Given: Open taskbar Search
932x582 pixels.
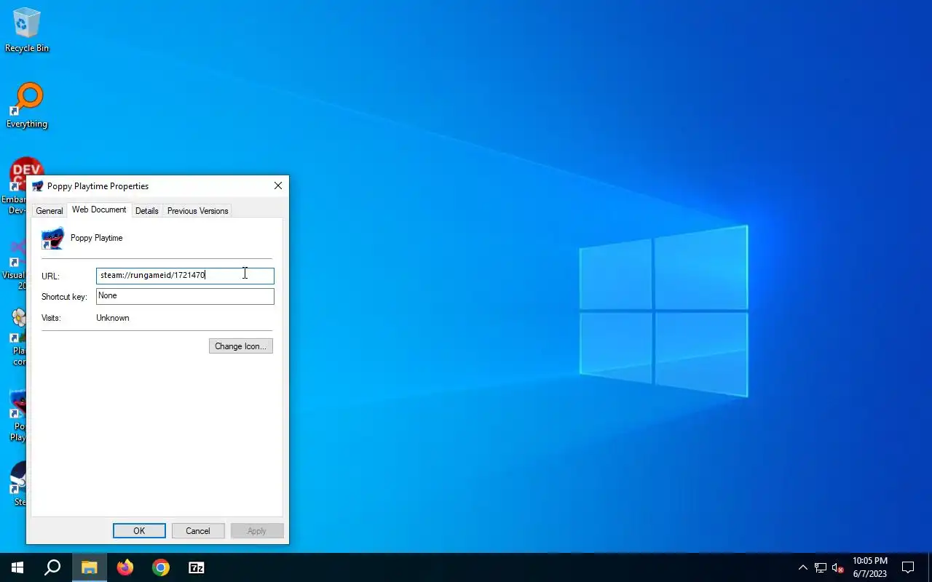Looking at the screenshot, I should pyautogui.click(x=52, y=567).
